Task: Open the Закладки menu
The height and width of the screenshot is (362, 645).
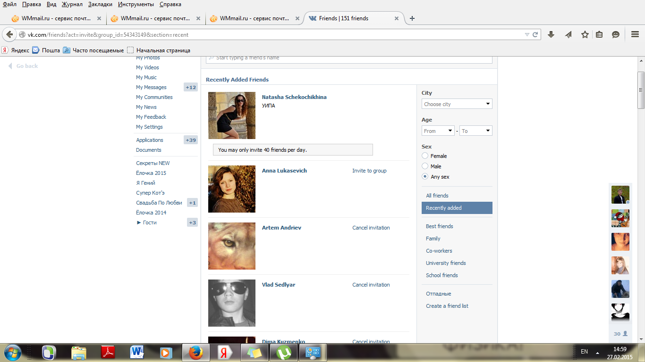Action: 100,4
